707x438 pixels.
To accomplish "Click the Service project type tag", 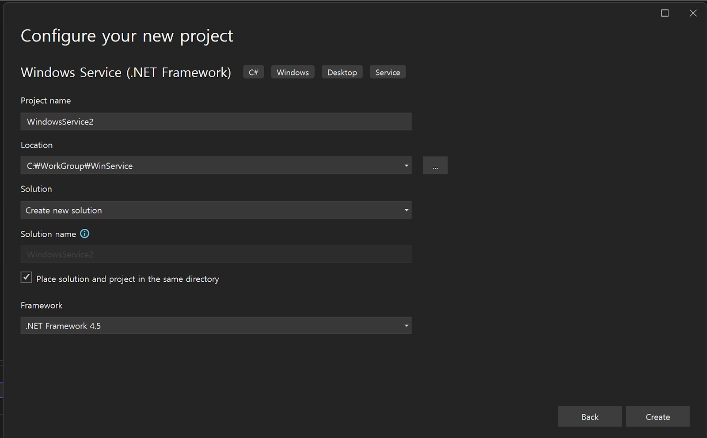I will click(388, 72).
